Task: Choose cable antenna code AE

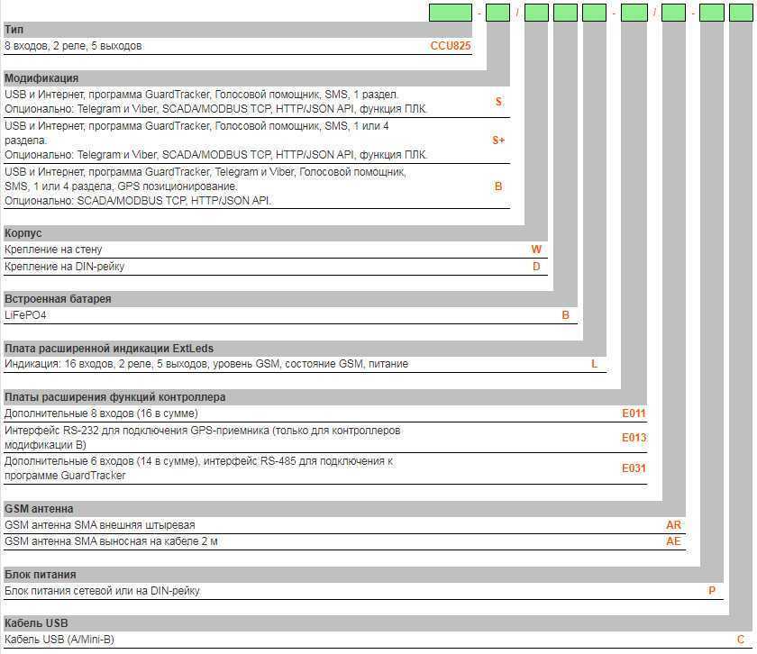Action: pos(673,541)
